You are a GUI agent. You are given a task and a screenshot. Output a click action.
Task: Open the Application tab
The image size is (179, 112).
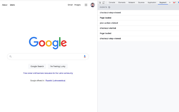[x=152, y=3]
